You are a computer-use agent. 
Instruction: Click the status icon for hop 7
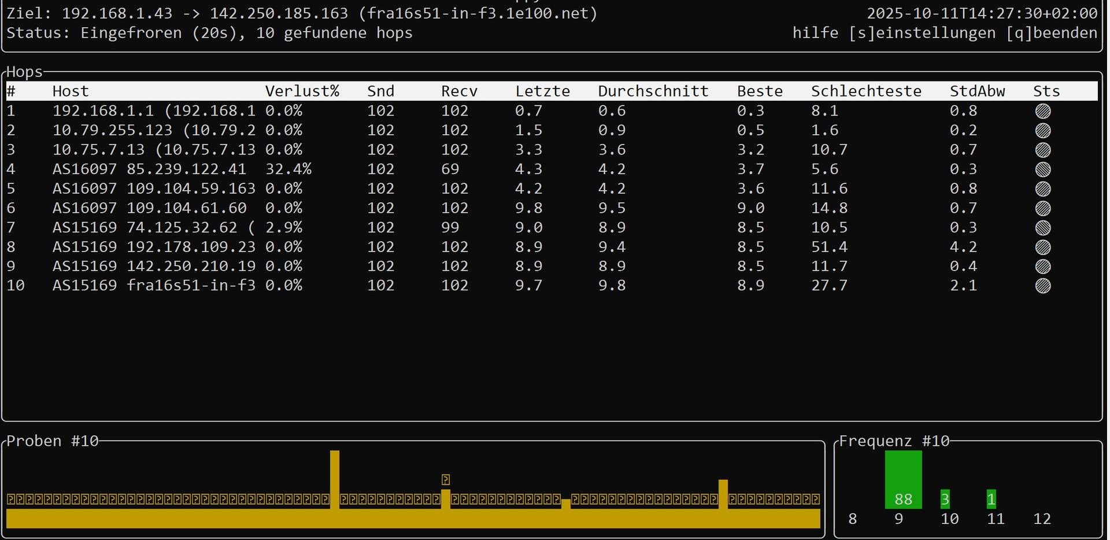pos(1043,228)
